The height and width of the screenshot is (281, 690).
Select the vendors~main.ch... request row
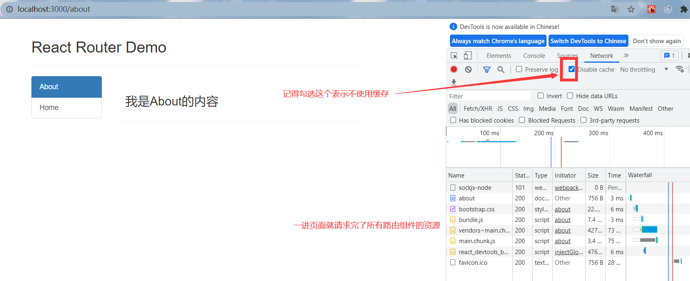click(568, 231)
